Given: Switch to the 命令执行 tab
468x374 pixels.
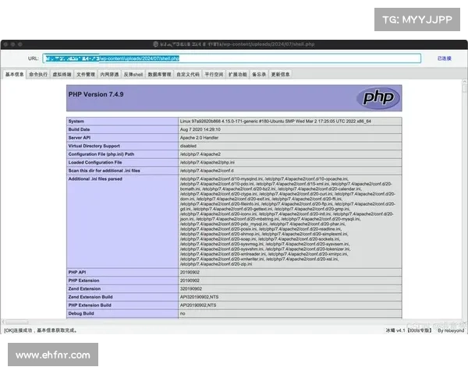Looking at the screenshot, I should coord(37,74).
